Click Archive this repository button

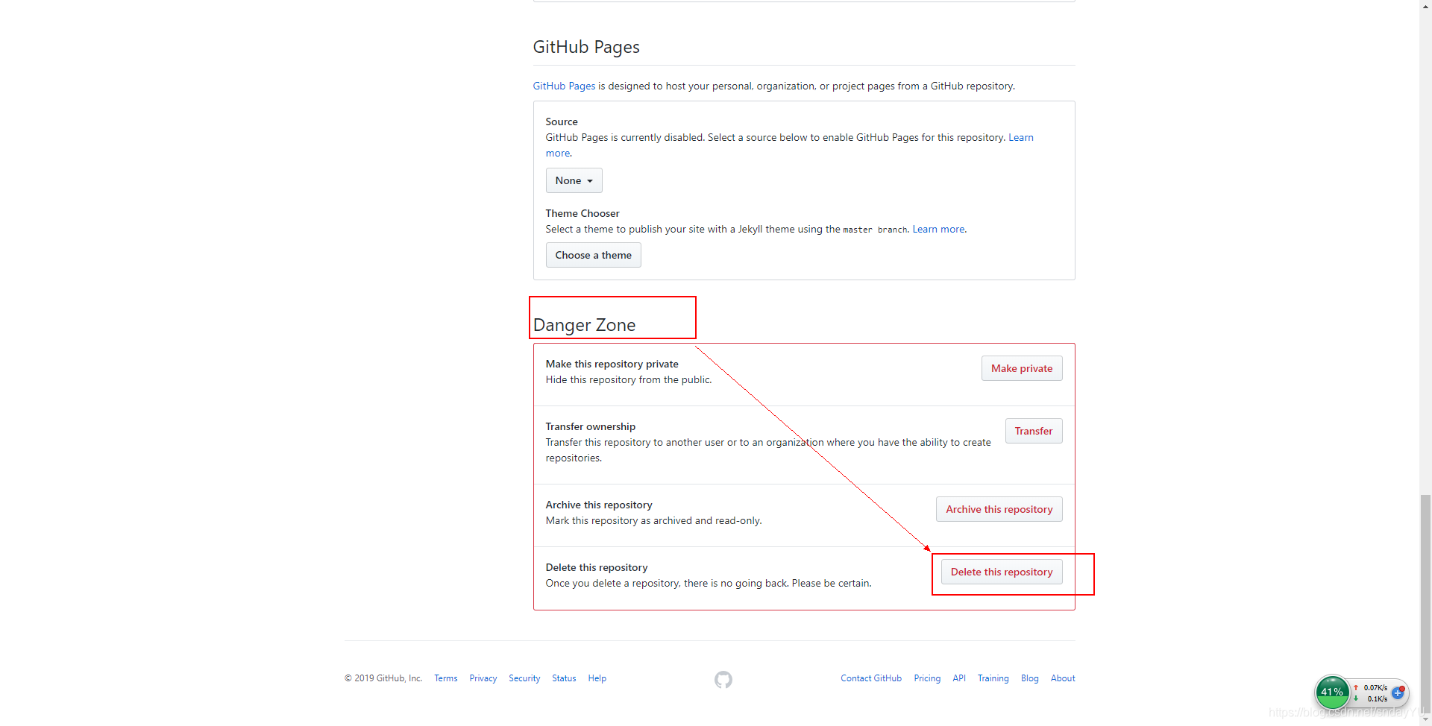coord(999,509)
